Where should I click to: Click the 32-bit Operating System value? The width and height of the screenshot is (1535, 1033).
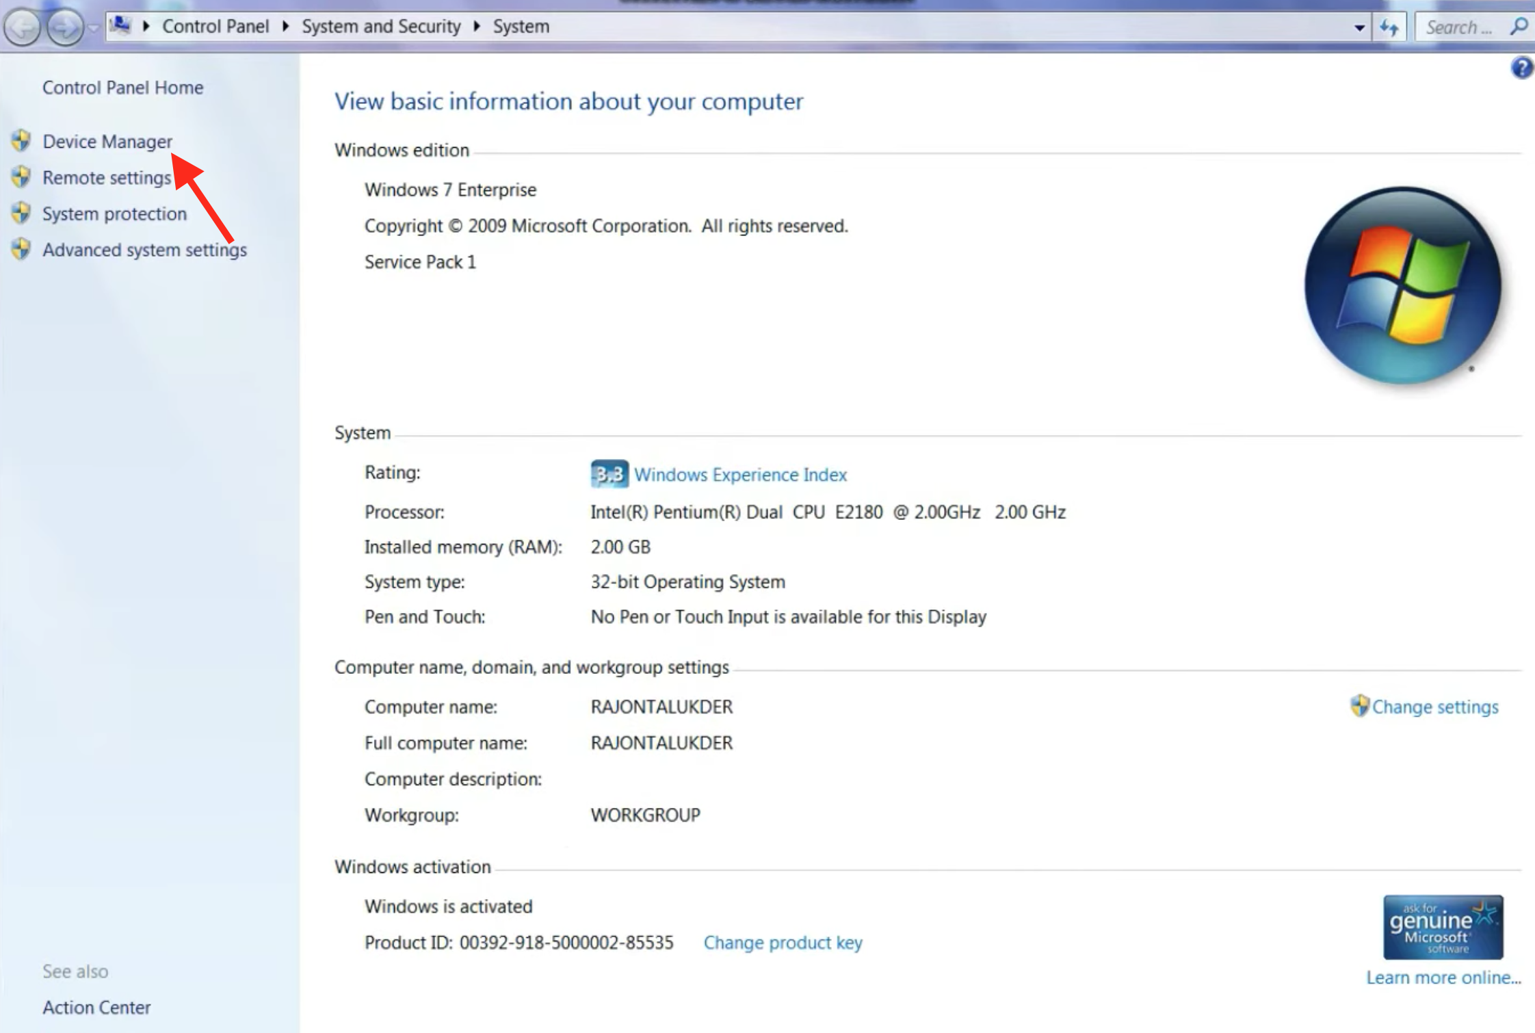pos(687,582)
